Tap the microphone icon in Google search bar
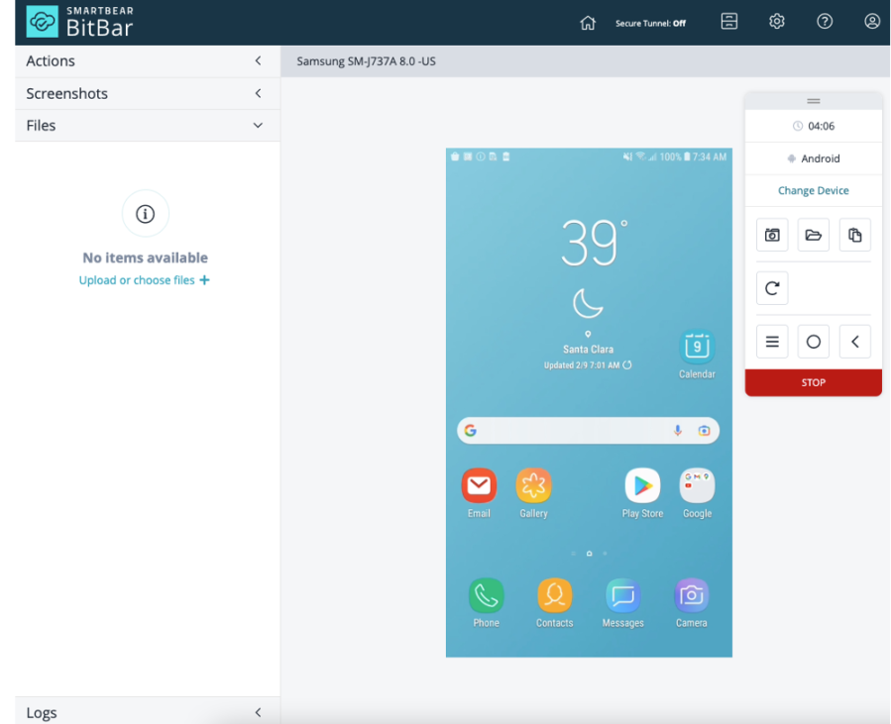The height and width of the screenshot is (724, 891). (677, 431)
